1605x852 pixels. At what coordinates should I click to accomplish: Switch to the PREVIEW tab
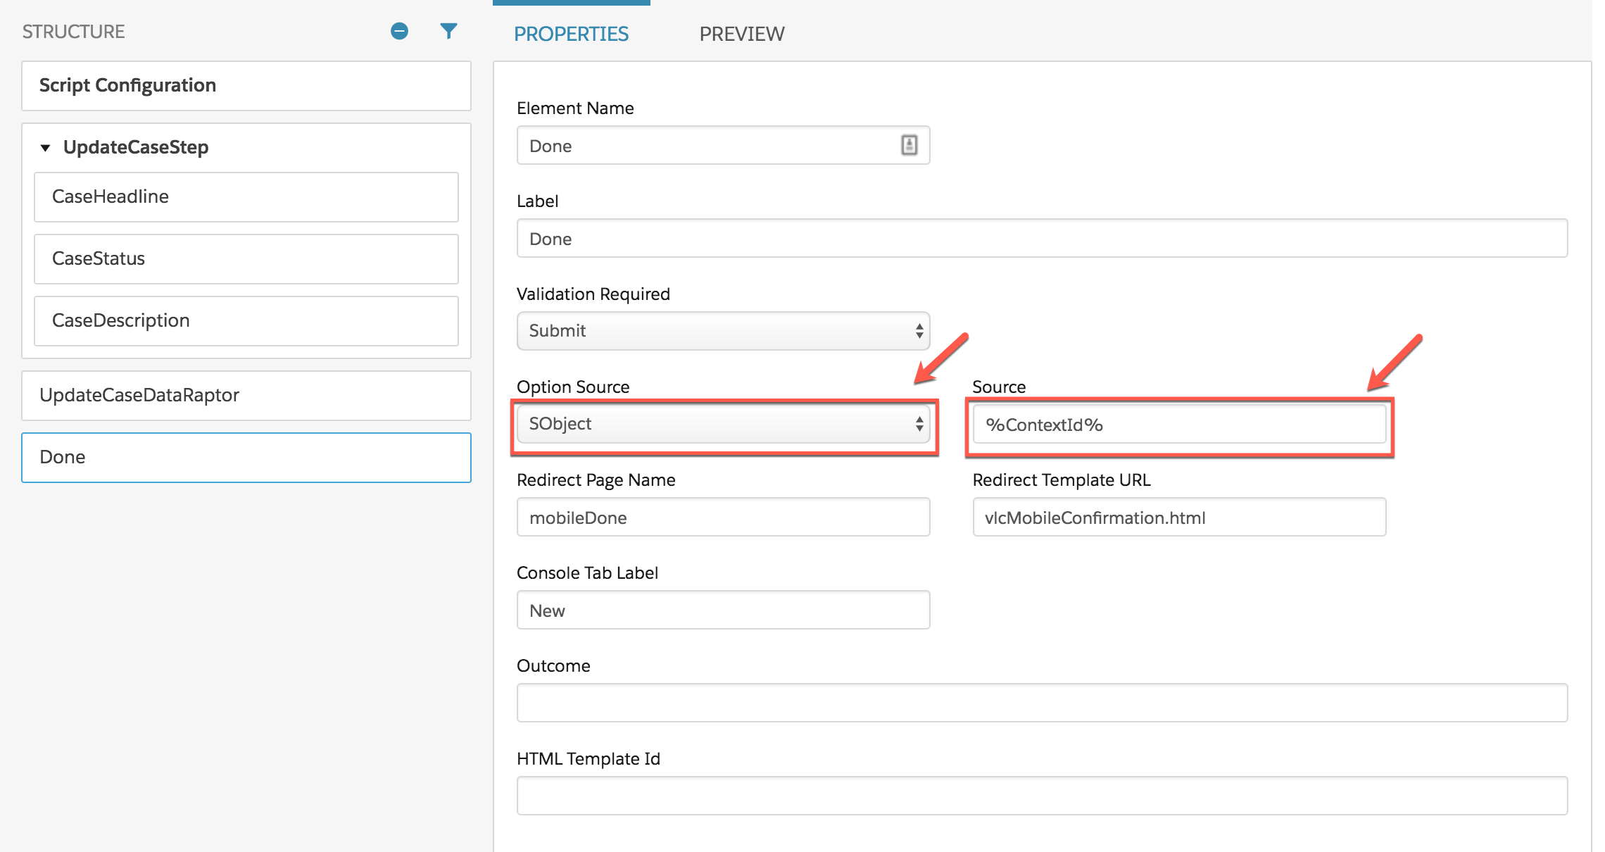(x=741, y=34)
